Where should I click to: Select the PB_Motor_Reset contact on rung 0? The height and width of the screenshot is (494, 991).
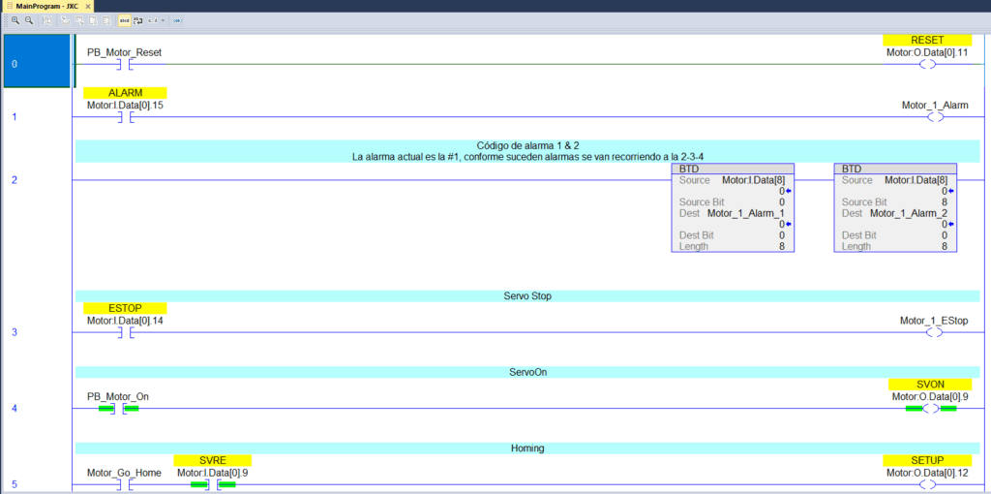pyautogui.click(x=124, y=65)
